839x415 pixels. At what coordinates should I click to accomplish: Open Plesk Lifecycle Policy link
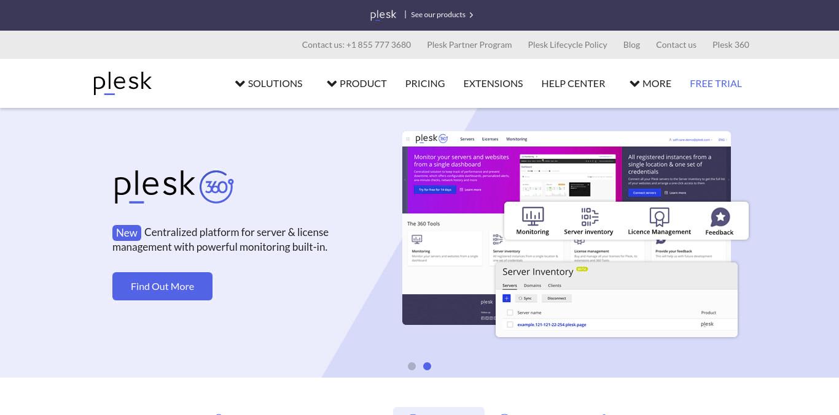click(x=568, y=45)
